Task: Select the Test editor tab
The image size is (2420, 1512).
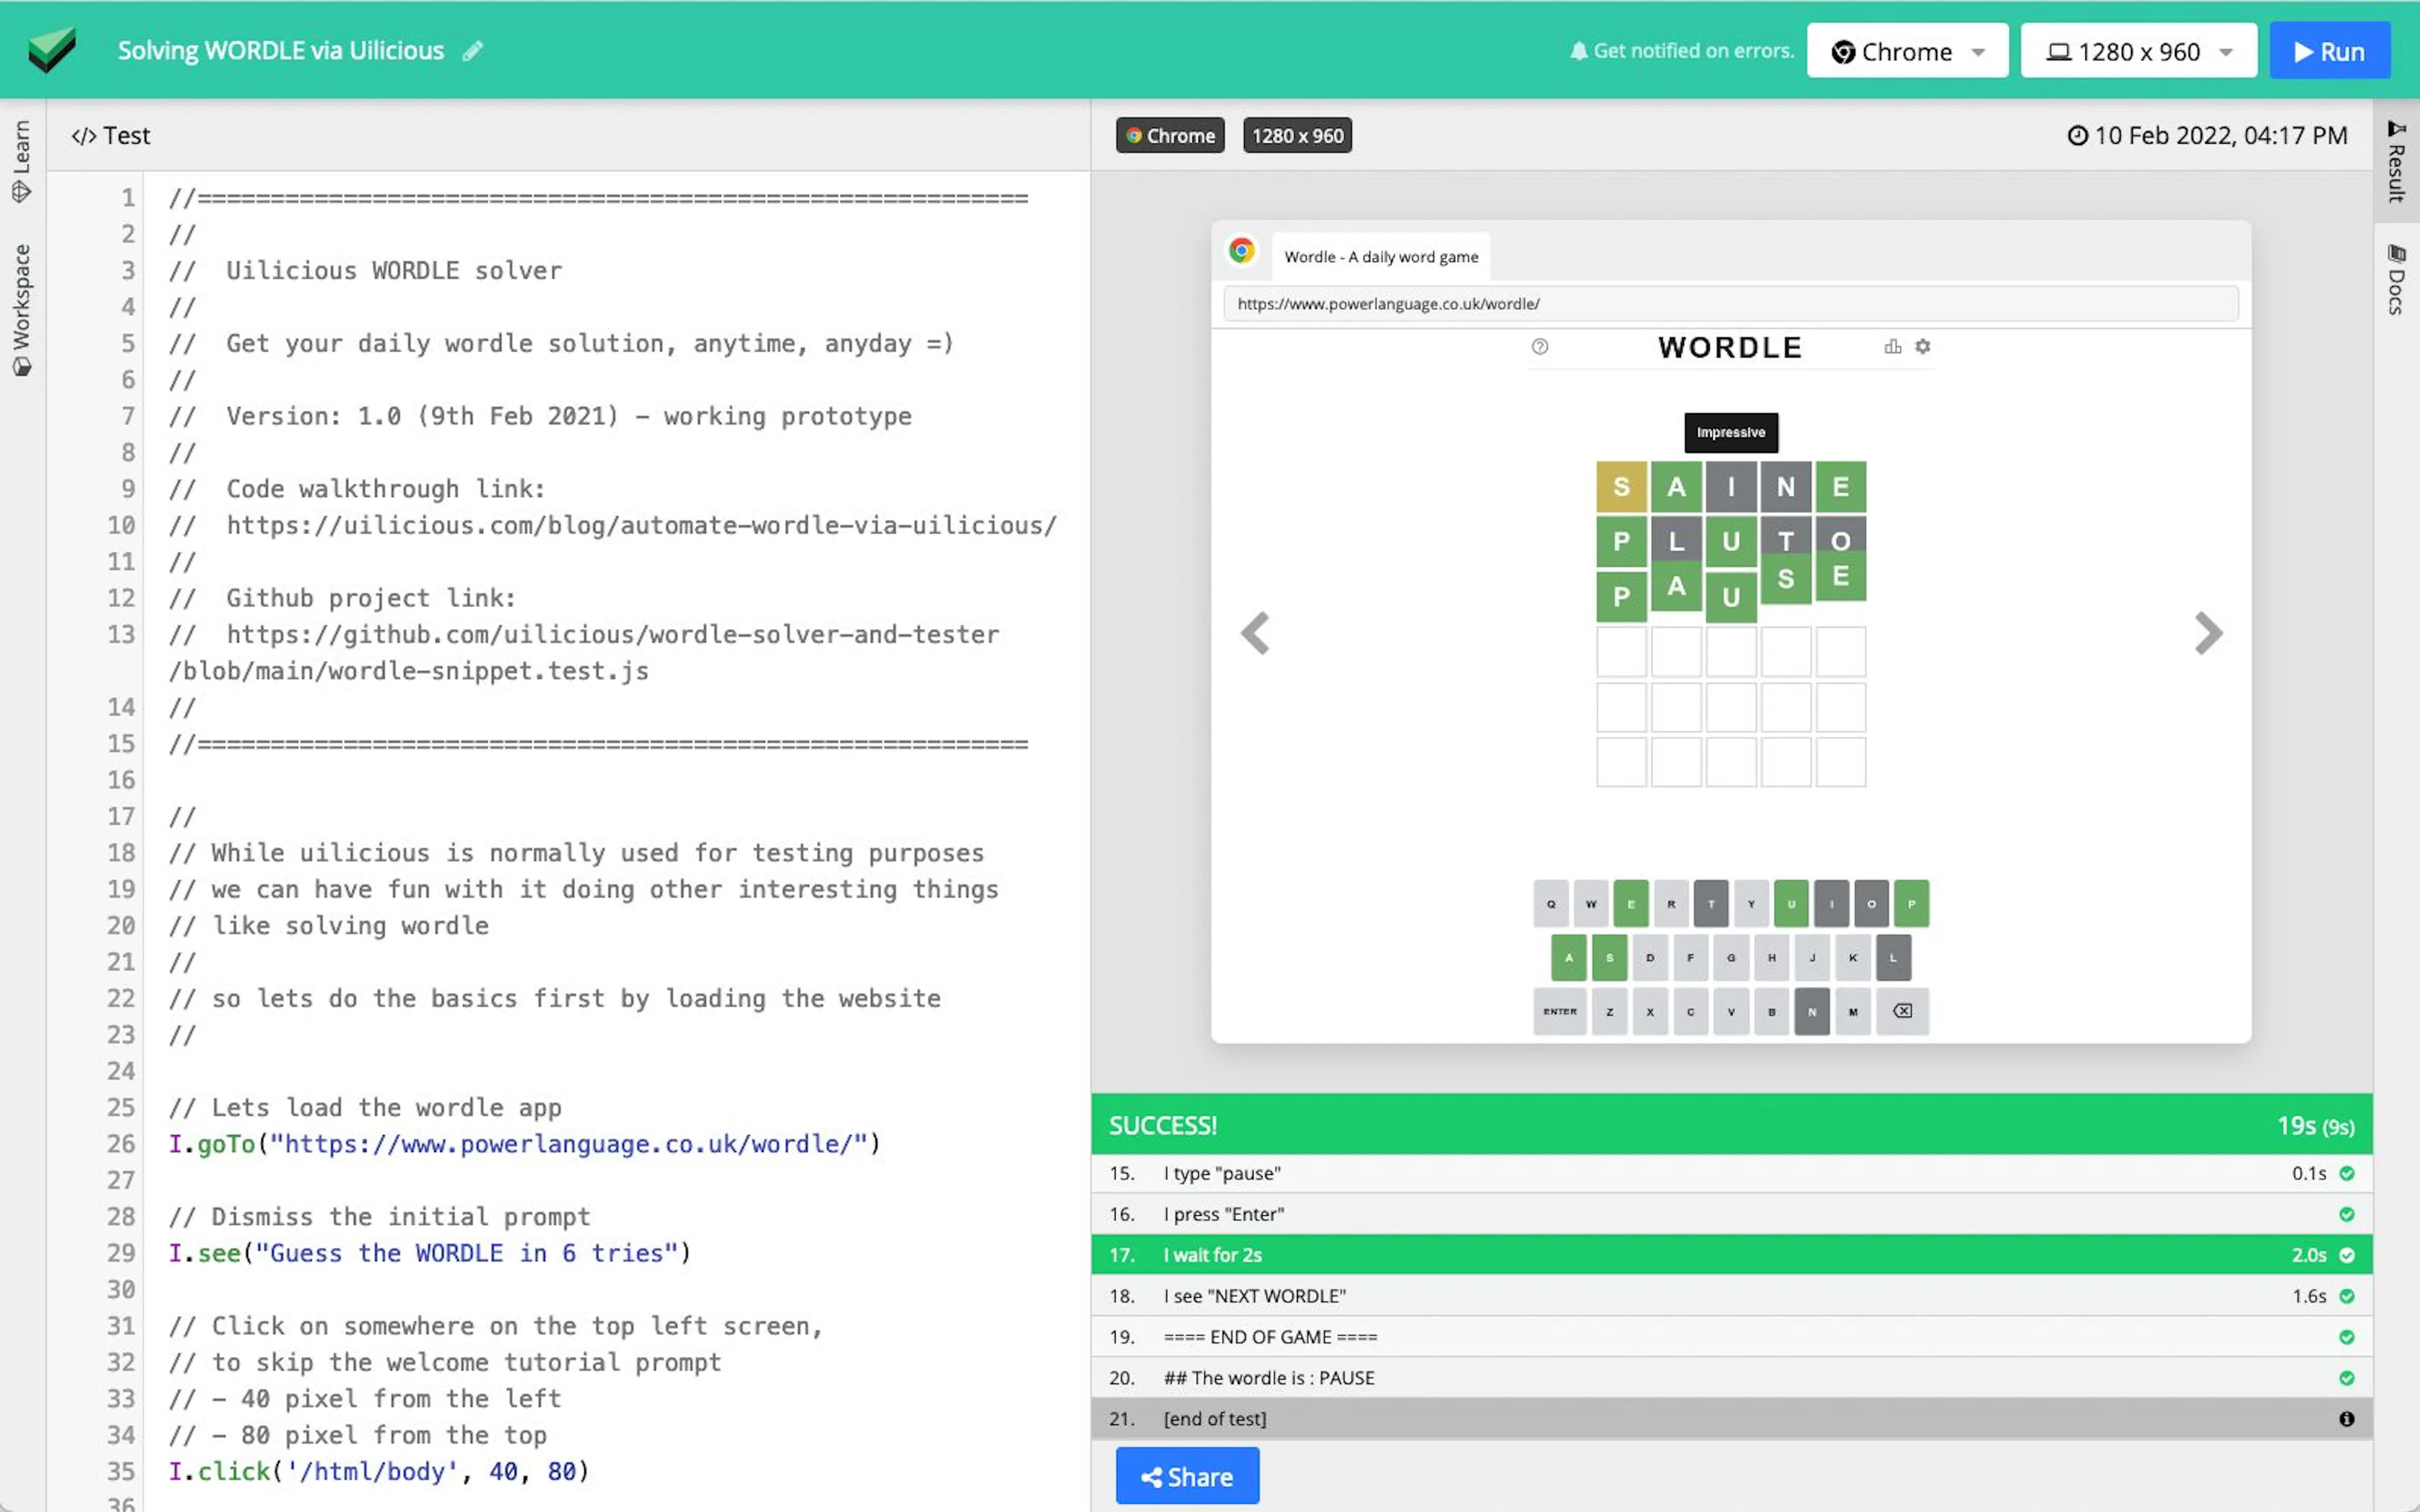Action: pyautogui.click(x=111, y=135)
